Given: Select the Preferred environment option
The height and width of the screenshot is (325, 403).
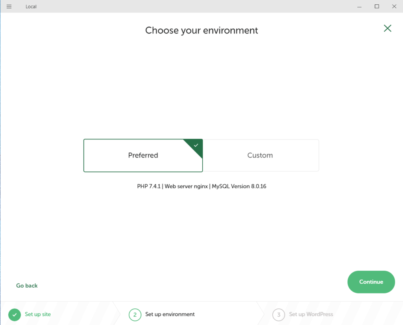Looking at the screenshot, I should [x=143, y=155].
